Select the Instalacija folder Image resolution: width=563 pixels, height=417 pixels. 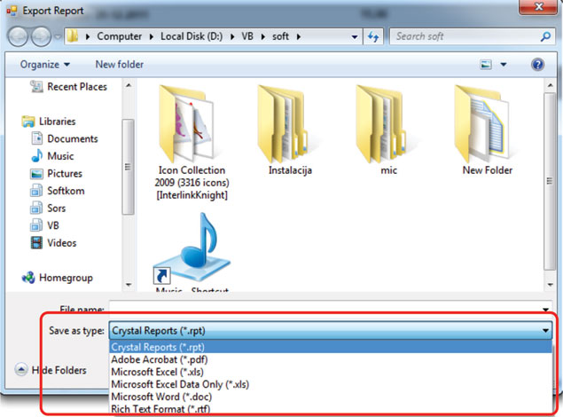[290, 130]
